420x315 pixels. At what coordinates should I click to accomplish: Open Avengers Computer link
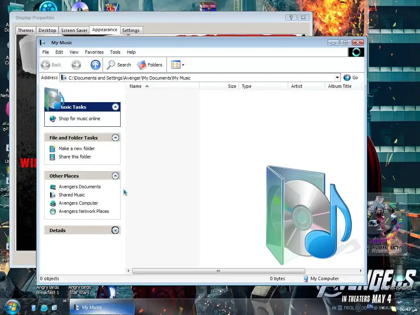click(78, 203)
